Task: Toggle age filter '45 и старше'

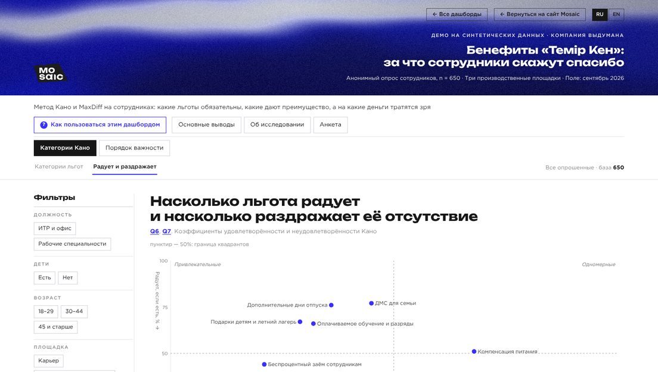Action: 55,327
